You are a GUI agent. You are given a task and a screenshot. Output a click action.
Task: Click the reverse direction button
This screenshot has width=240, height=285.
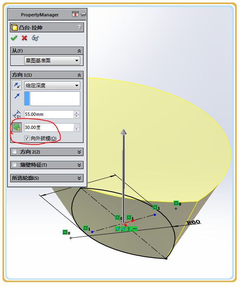[x=17, y=85]
